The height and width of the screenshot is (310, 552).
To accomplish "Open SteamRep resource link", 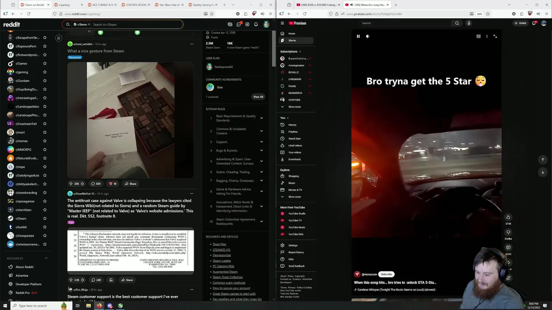I will click(220, 244).
